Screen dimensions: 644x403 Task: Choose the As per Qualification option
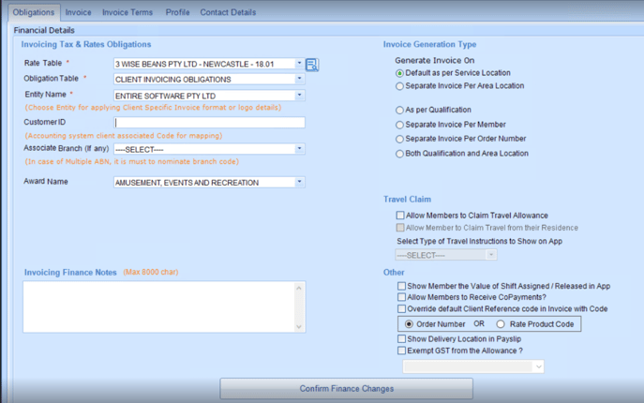click(x=399, y=110)
